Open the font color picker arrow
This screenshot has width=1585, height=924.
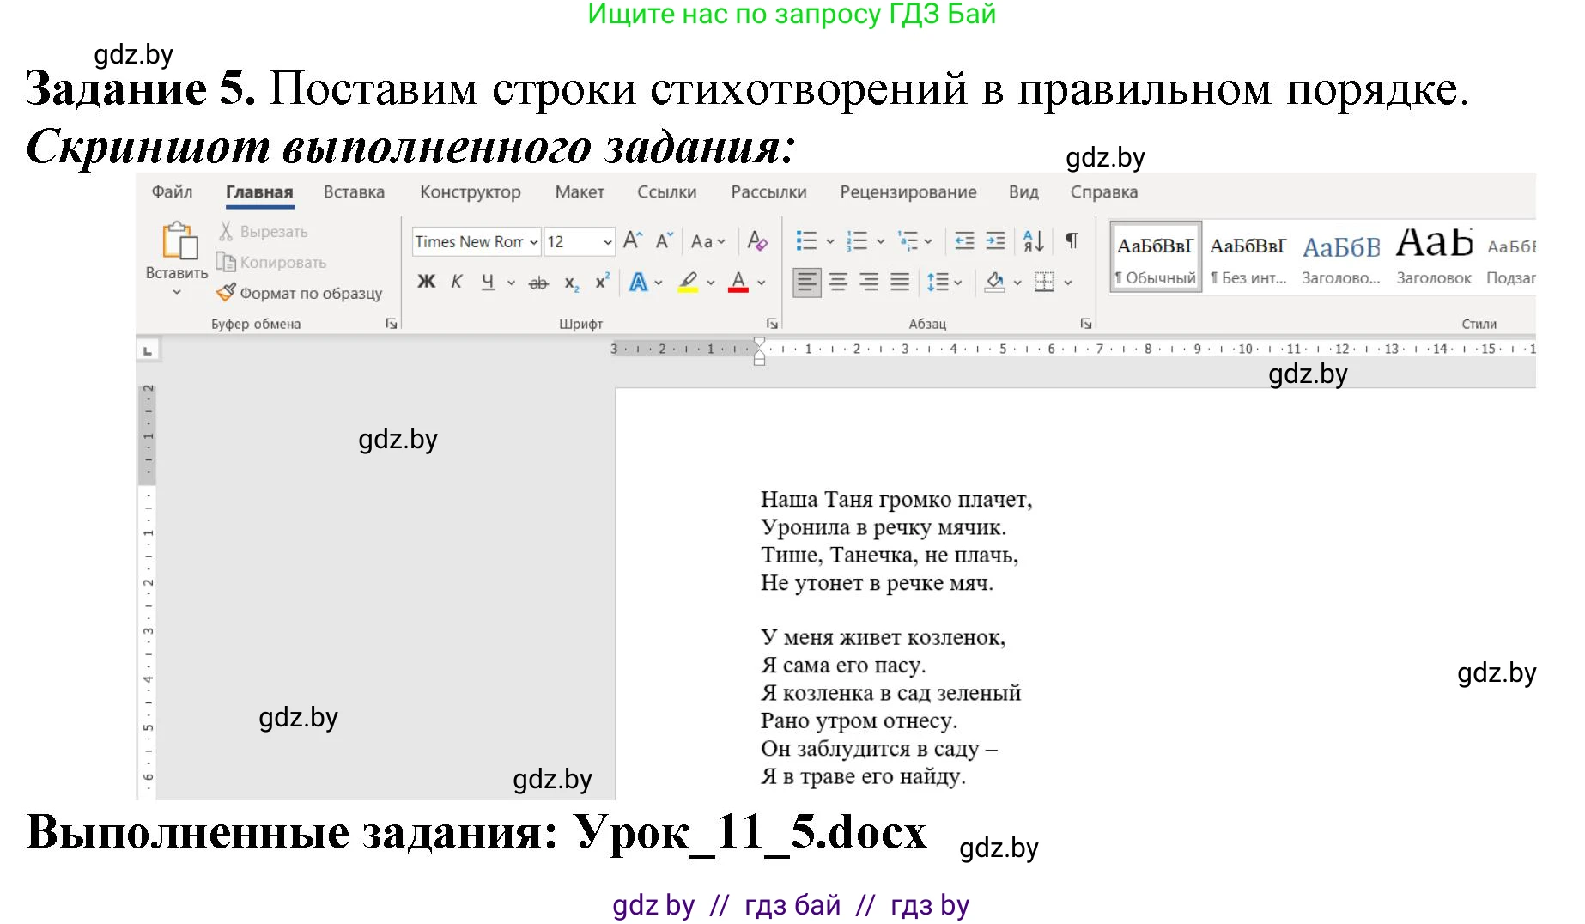[x=759, y=282]
